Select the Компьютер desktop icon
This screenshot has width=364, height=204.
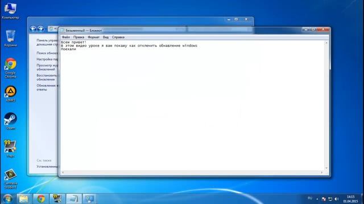[x=10, y=11]
